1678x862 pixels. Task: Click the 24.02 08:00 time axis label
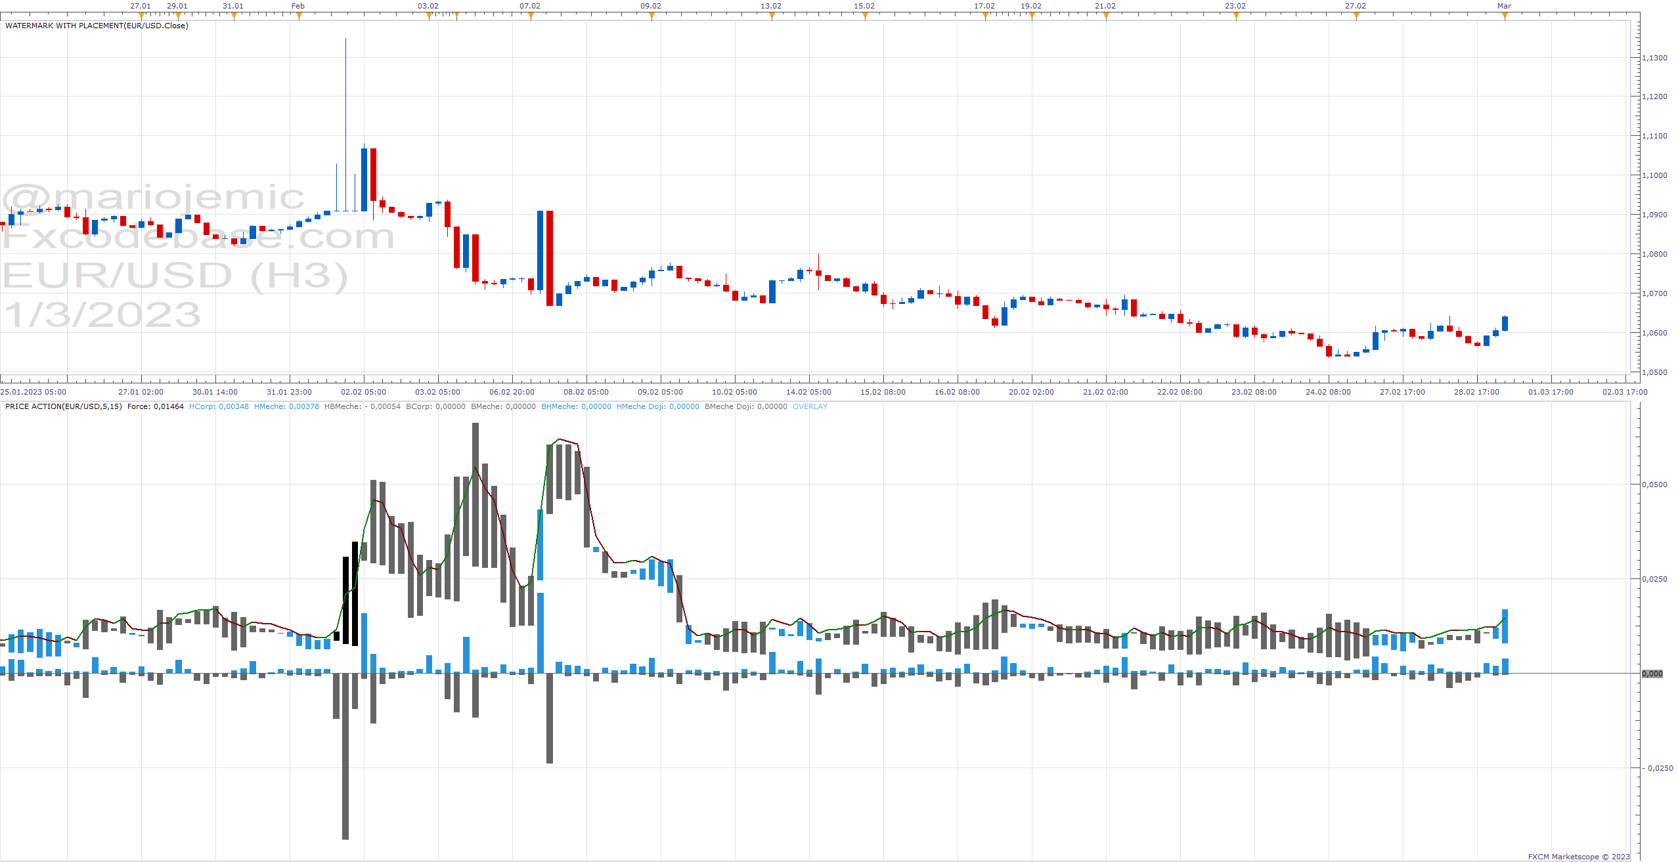click(x=1328, y=392)
